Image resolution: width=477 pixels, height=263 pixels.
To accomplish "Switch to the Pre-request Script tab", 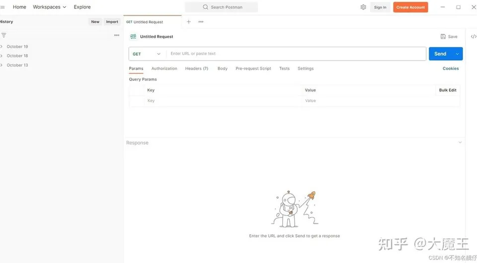I will pos(253,68).
